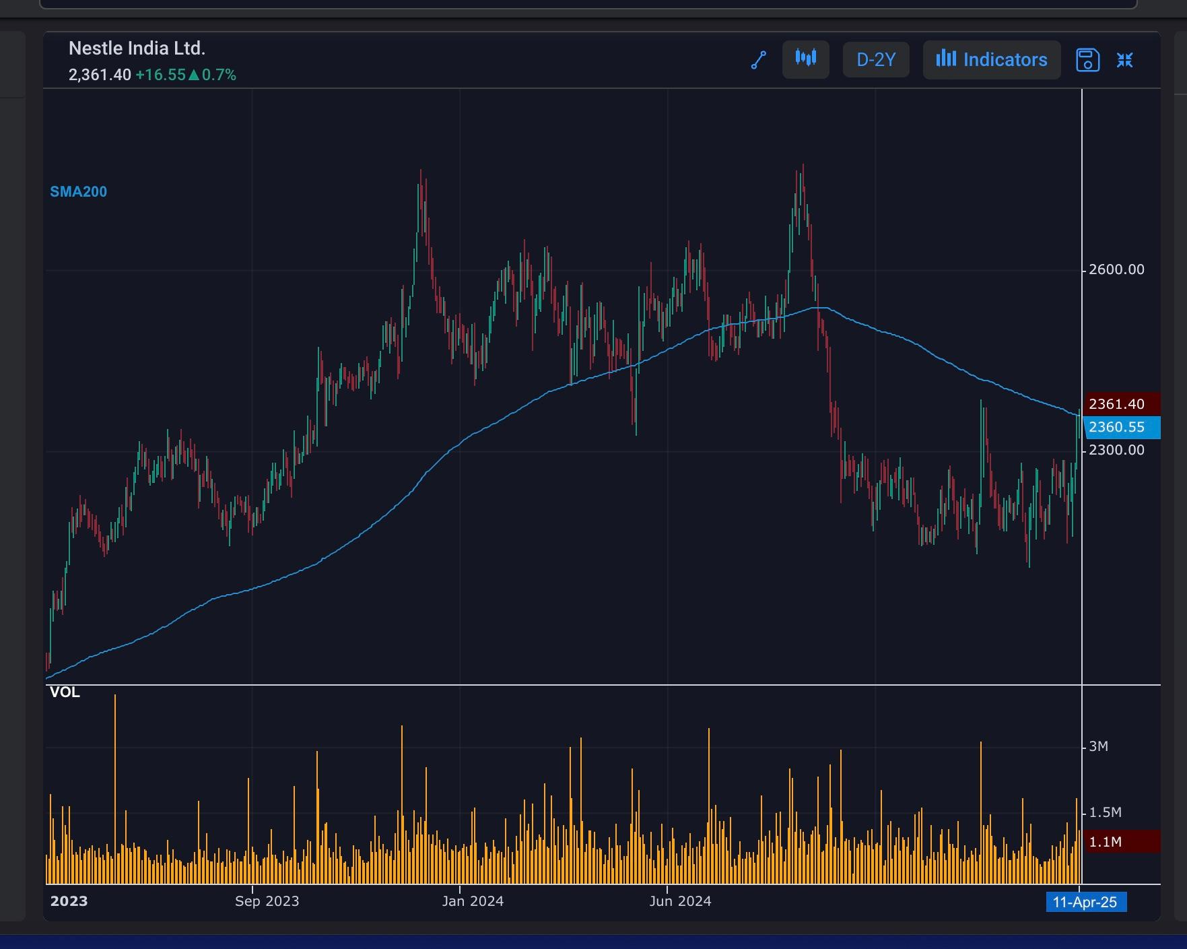Select the SMA200 indicator label

click(79, 192)
